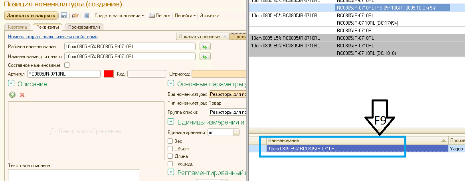Click the floppy disk save icon
465x181 pixels.
(x=64, y=16)
